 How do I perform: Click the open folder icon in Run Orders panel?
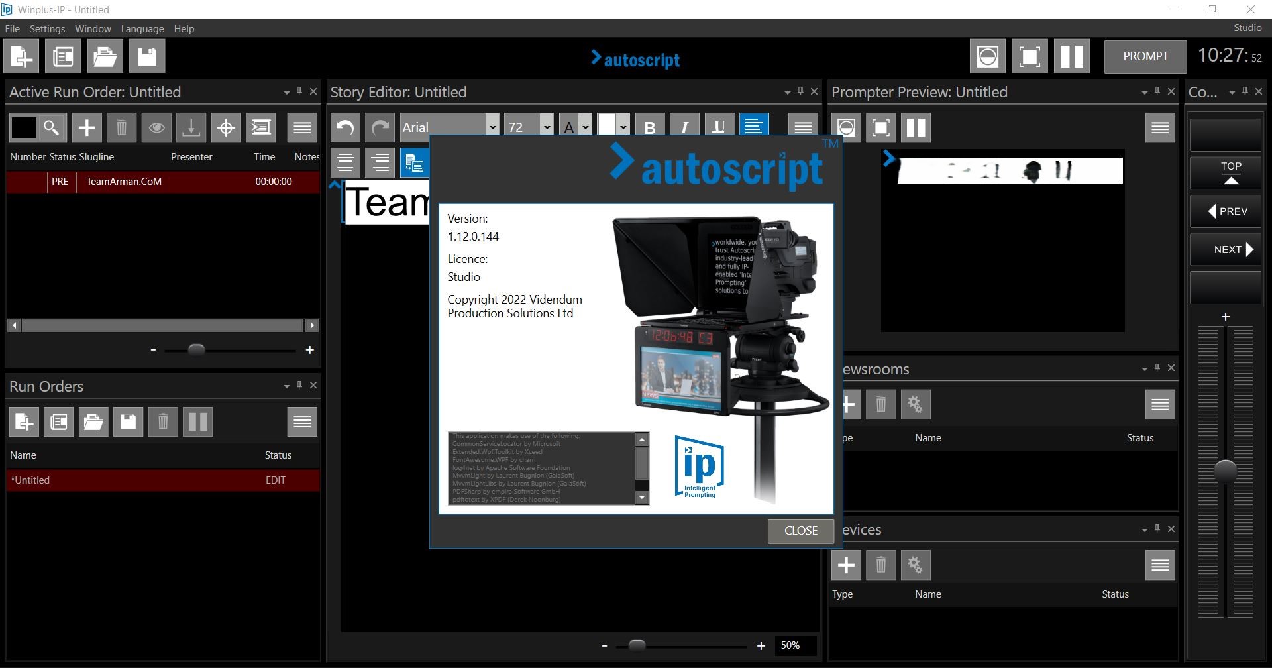click(93, 422)
